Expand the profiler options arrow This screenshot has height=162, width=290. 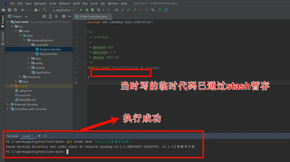coord(103,10)
